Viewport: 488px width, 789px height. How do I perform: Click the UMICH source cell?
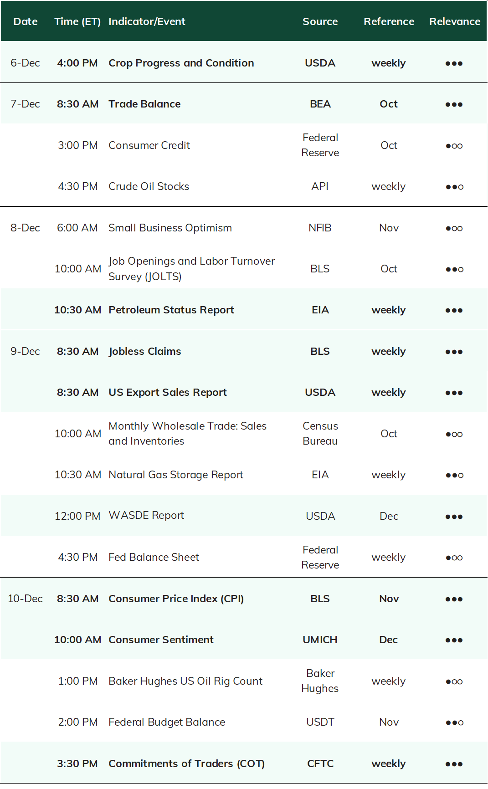point(320,640)
